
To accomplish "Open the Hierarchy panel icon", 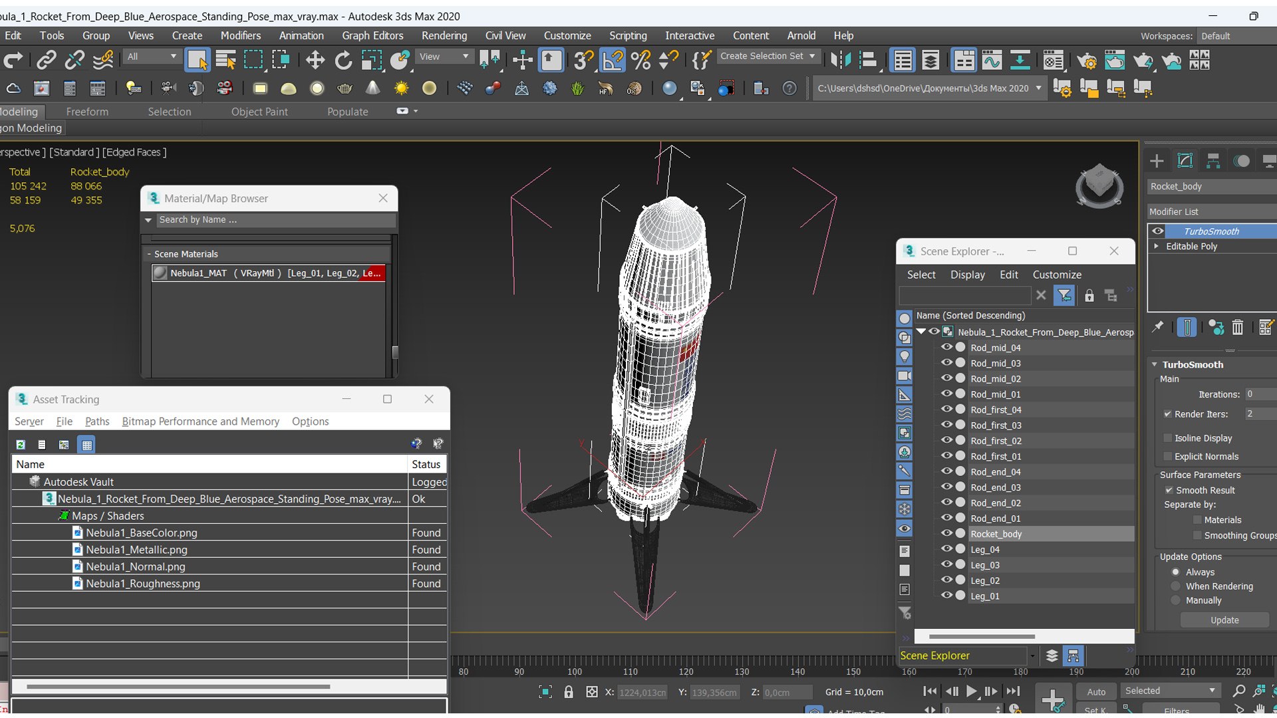I will pos(1213,161).
